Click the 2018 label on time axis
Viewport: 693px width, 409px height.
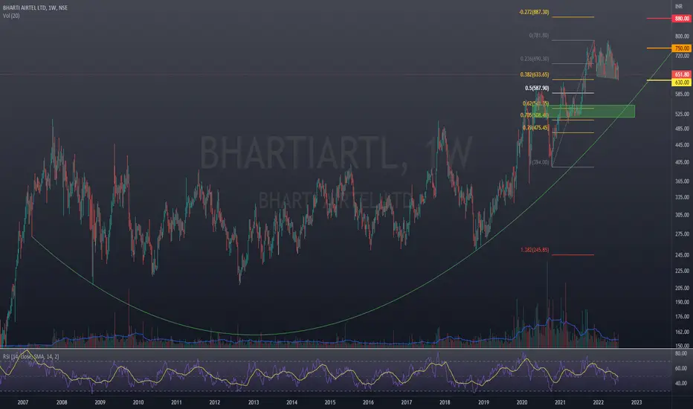tap(445, 402)
